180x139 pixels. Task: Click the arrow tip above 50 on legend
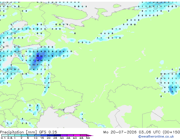[x=90, y=135]
